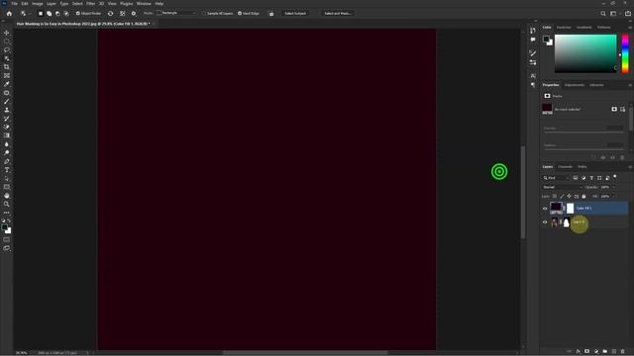Viewport: 634px width, 356px height.
Task: Lock all attributes of the layer
Action: click(583, 196)
